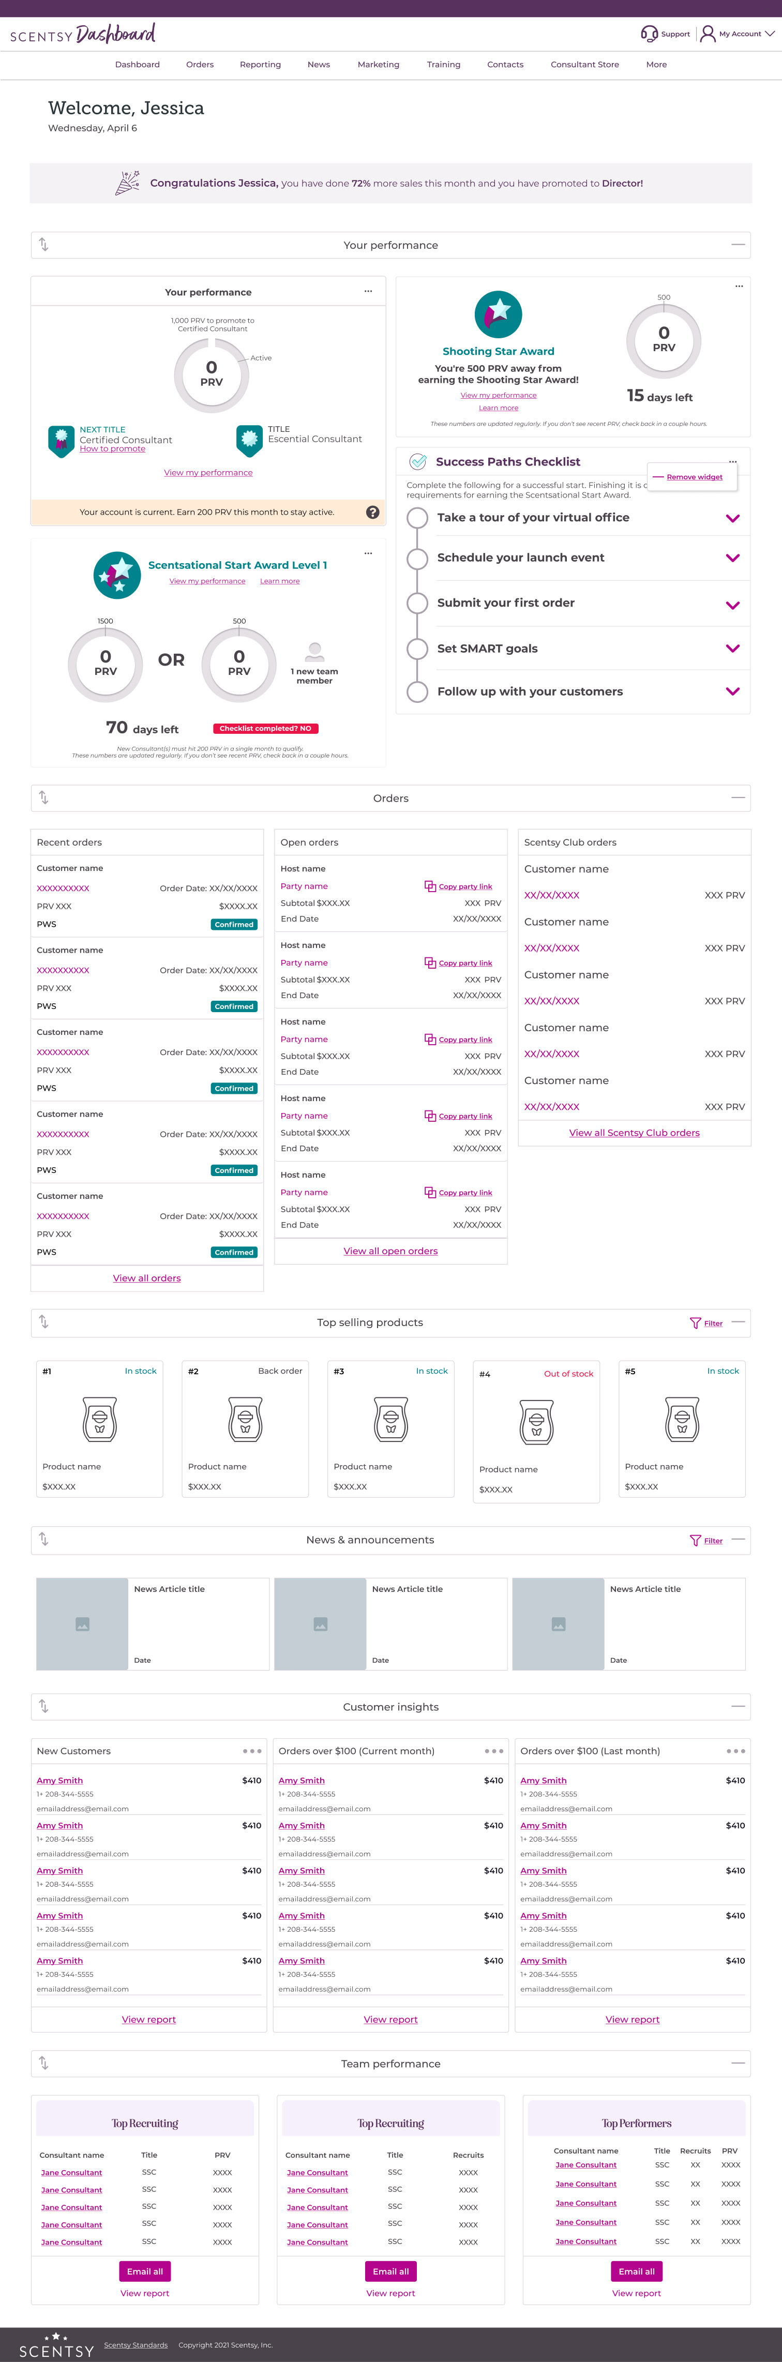Click the News & announcements filter icon
Image resolution: width=782 pixels, height=2362 pixels.
pos(695,1540)
